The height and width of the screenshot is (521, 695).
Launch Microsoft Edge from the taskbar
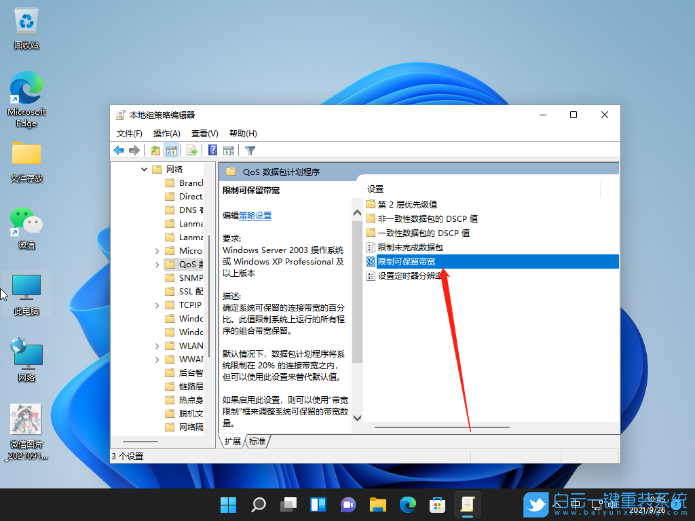(407, 505)
